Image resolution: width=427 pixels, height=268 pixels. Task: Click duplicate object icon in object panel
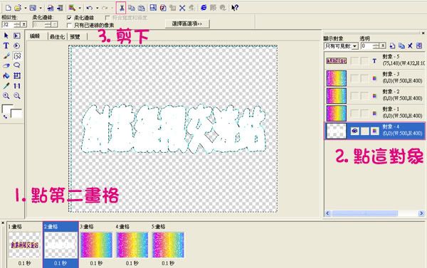401,45
